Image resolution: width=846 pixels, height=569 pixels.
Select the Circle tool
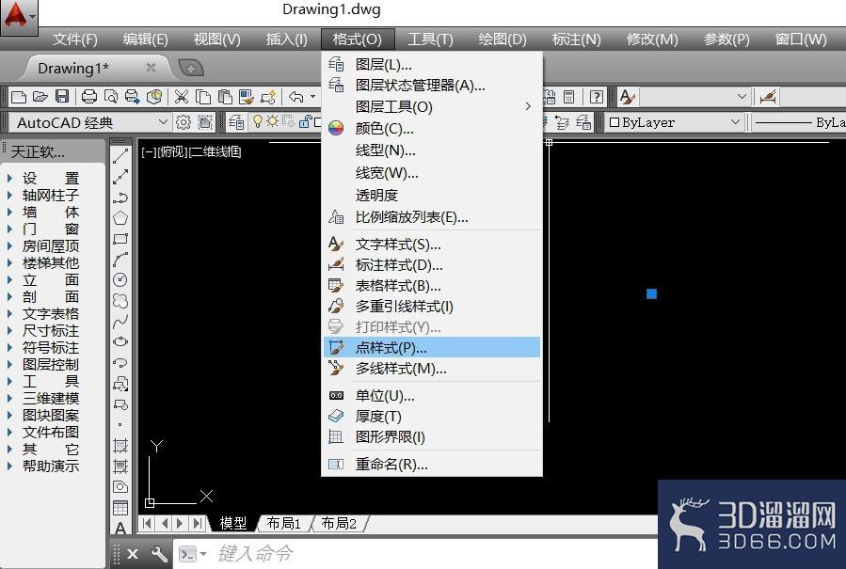(120, 279)
